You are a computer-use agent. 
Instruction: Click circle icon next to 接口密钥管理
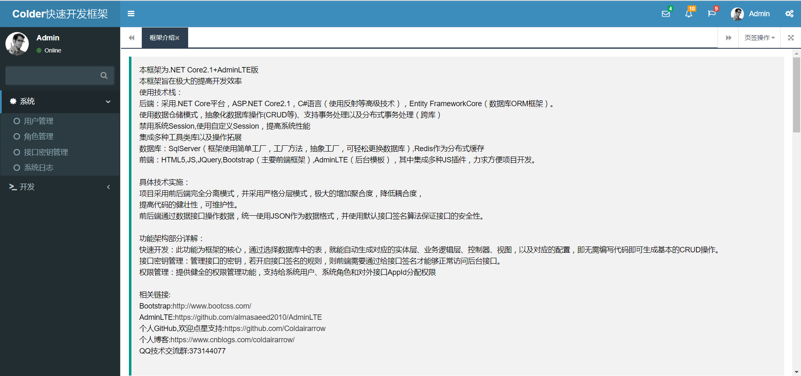(x=17, y=152)
